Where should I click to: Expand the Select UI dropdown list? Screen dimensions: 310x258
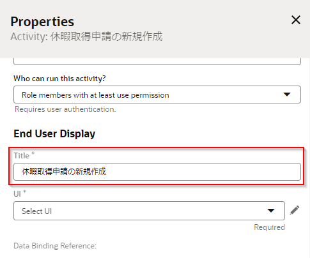(149, 211)
